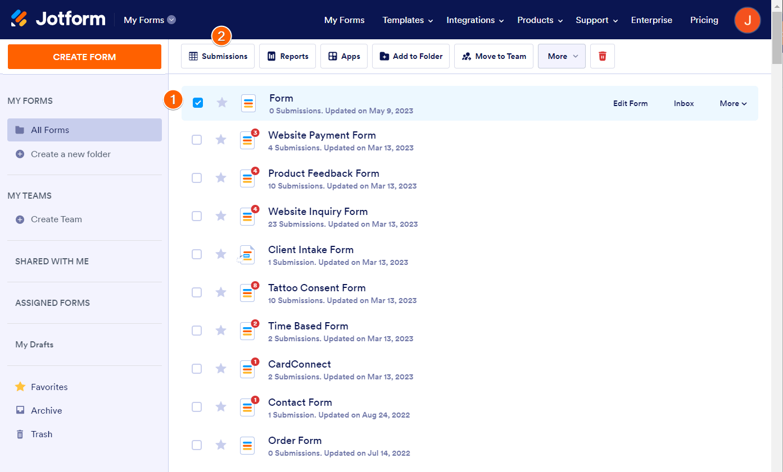This screenshot has height=472, width=783.
Task: Check the Order Form checkbox
Action: (197, 445)
